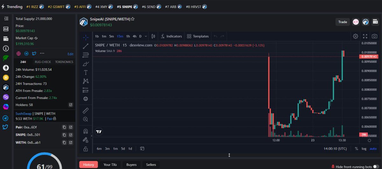The image size is (382, 169).
Task: Open the Telegram icon in left sidebar
Action: 5,118
